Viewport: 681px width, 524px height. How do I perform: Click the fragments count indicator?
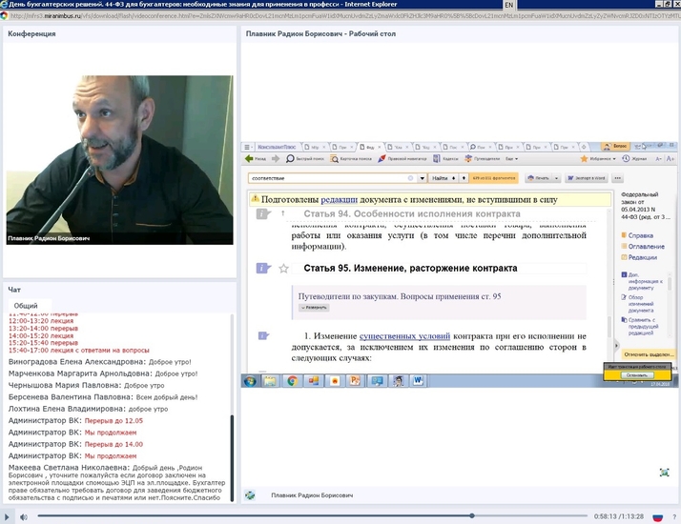pyautogui.click(x=494, y=178)
